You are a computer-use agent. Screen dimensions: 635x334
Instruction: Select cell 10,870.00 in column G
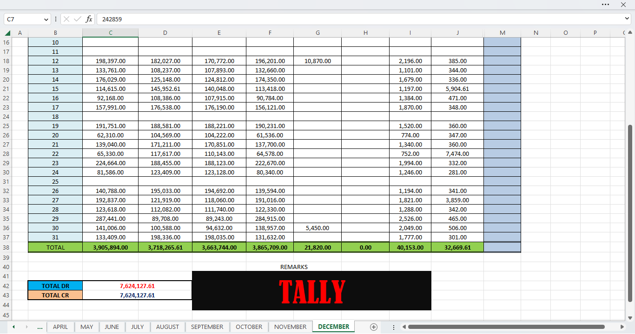317,61
